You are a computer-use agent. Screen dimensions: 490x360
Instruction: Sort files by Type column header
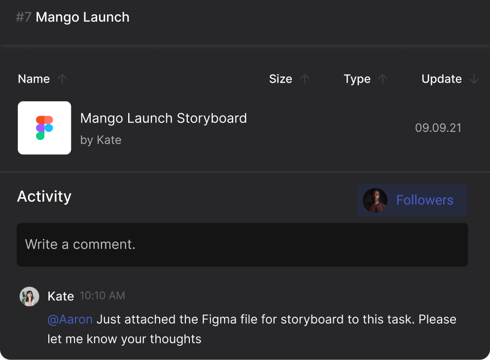[357, 79]
